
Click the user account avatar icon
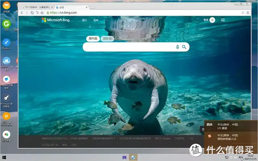click(212, 20)
